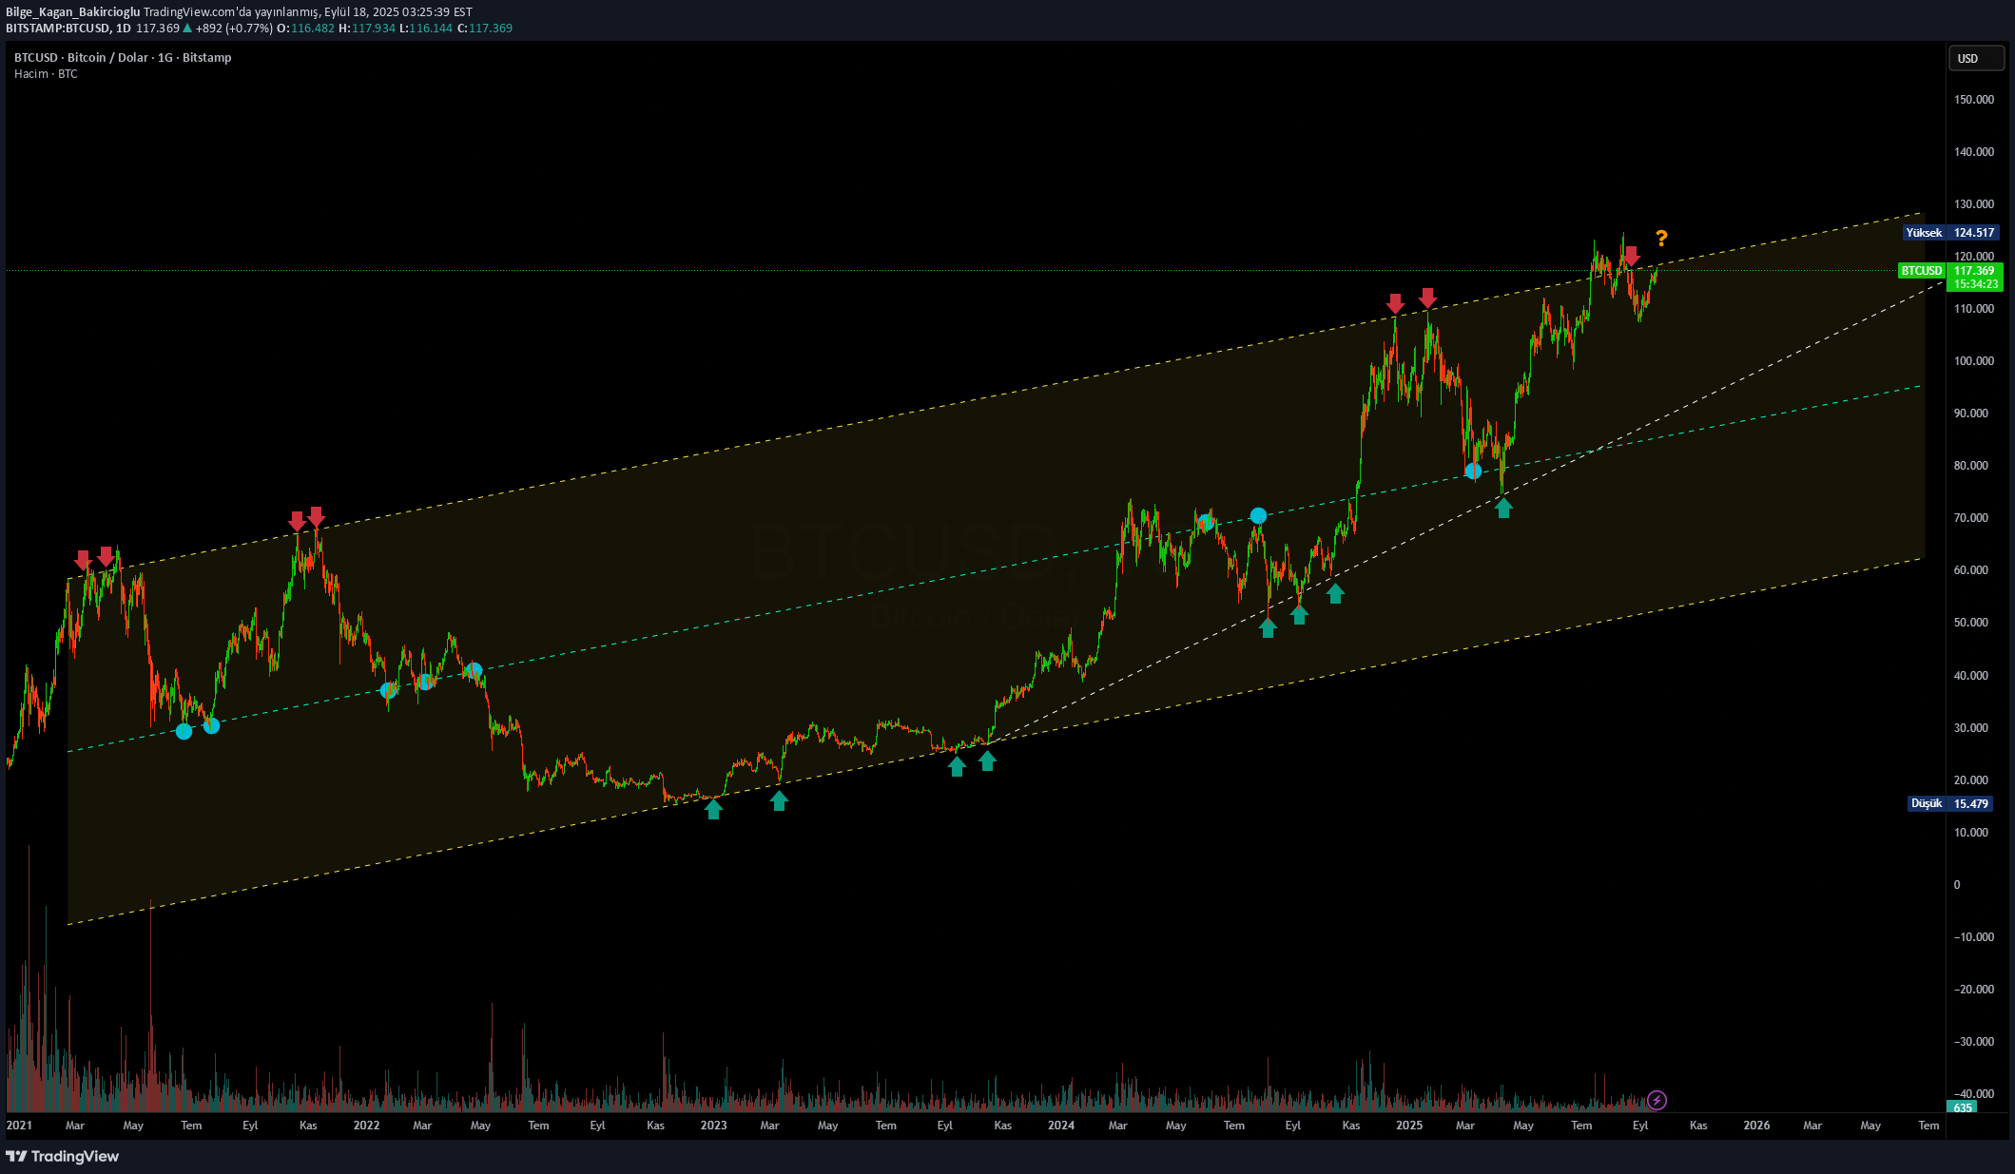Open the Hacim · BTC indicator legend
The image size is (2015, 1174).
[x=46, y=74]
